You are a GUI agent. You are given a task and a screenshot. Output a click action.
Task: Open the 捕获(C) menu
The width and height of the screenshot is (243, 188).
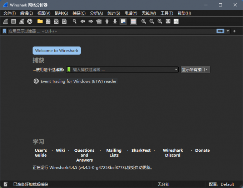click(79, 13)
